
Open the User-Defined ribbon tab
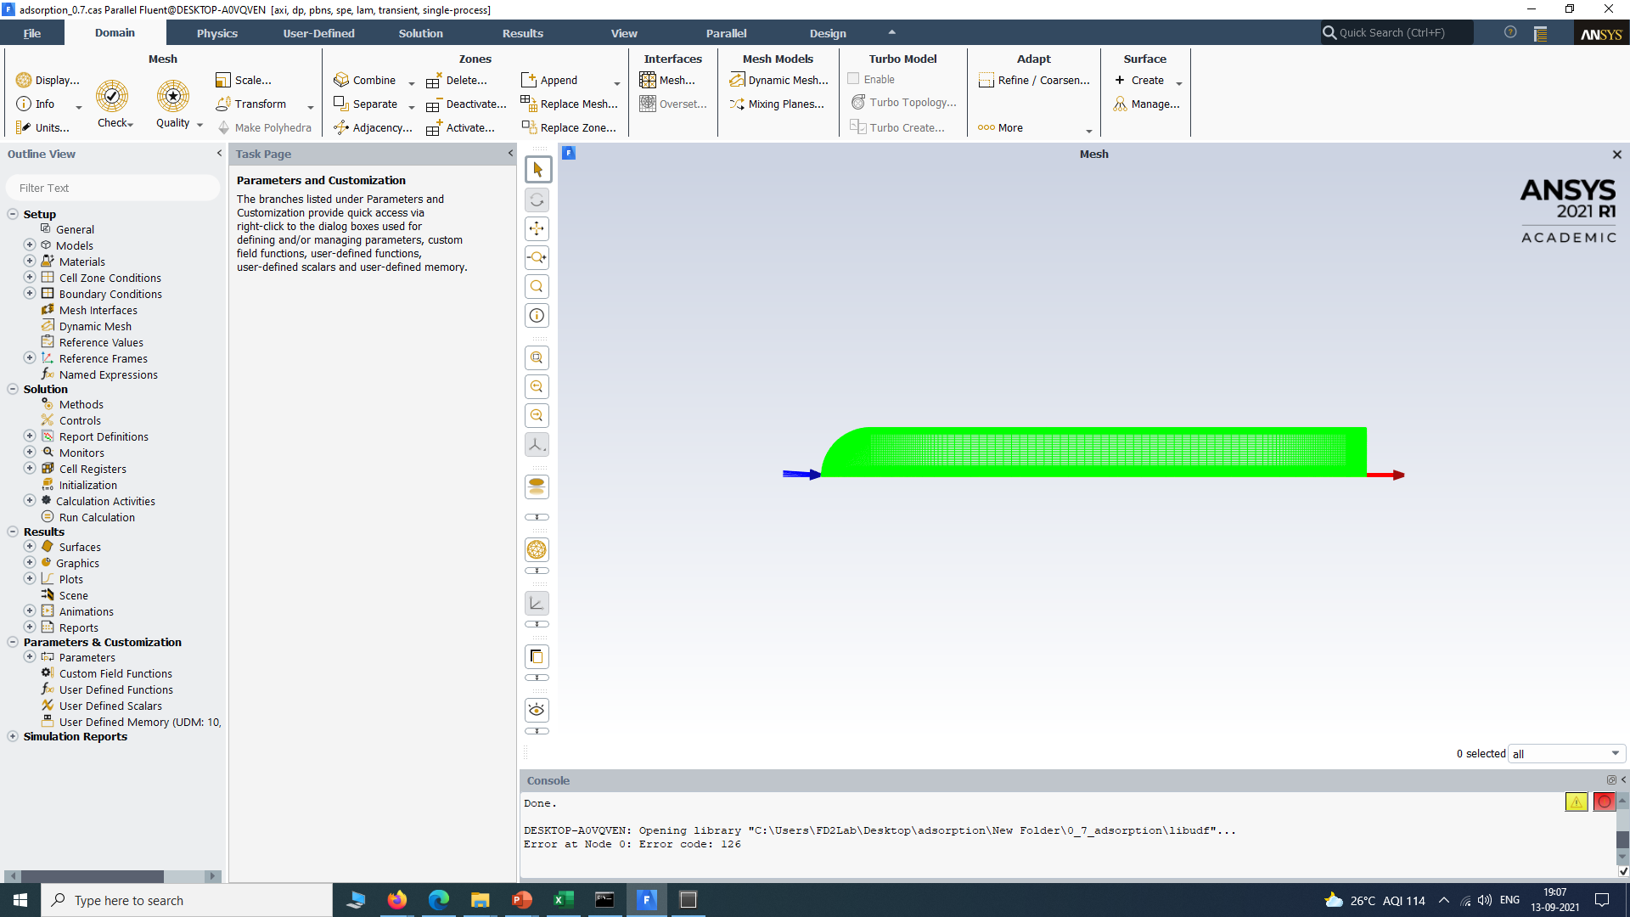tap(319, 33)
